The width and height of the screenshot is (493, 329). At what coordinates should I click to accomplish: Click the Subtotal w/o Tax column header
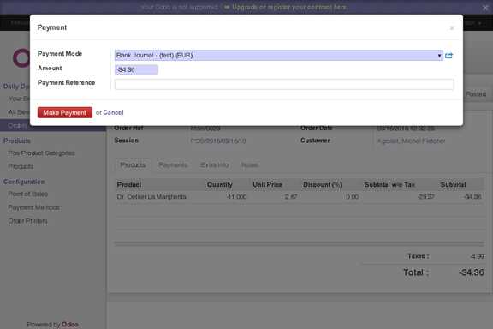click(x=390, y=185)
